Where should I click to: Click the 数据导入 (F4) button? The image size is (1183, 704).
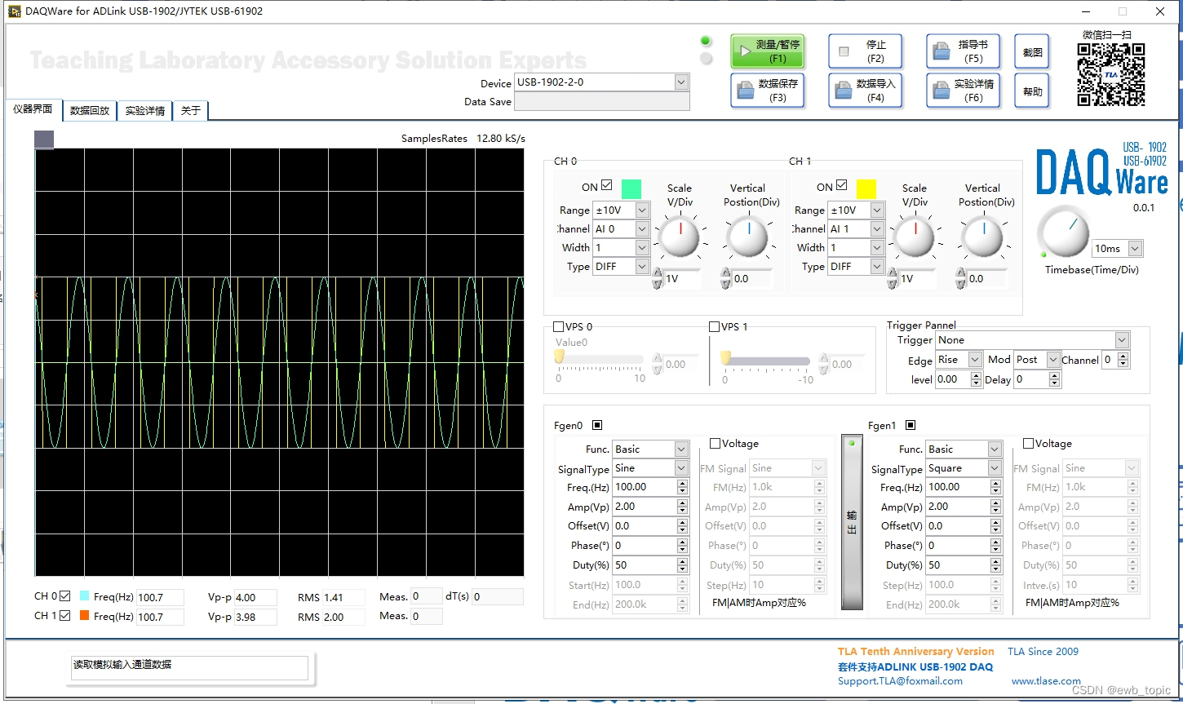pos(866,91)
